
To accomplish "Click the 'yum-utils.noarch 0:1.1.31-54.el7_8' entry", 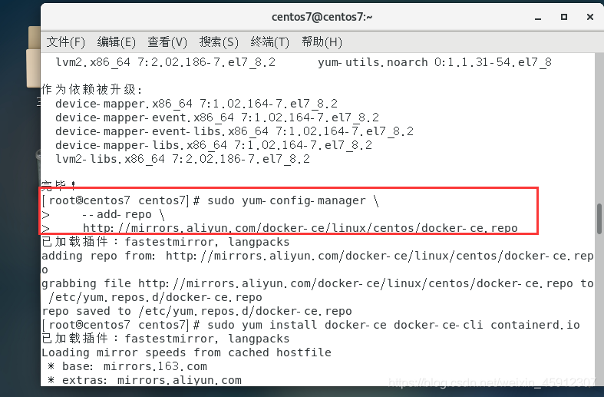I will tap(435, 62).
